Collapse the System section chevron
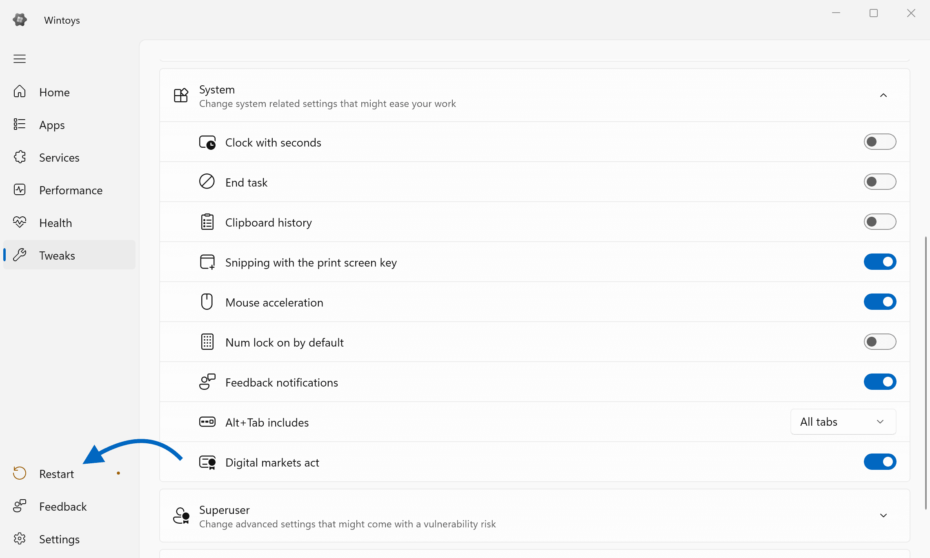Screen dimensions: 930x558 point(883,95)
